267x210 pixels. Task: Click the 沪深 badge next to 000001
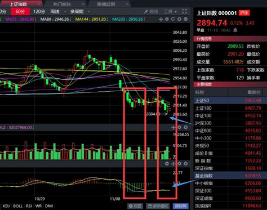[x=244, y=13]
